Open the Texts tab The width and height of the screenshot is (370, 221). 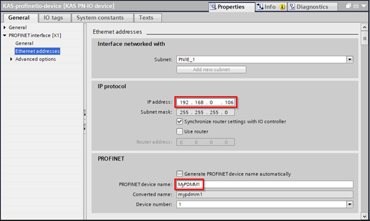click(x=148, y=18)
